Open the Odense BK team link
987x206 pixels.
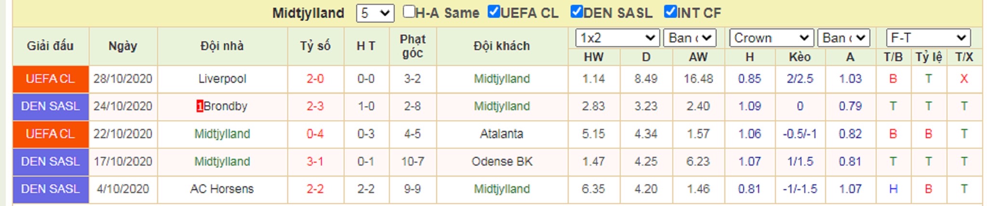(502, 162)
